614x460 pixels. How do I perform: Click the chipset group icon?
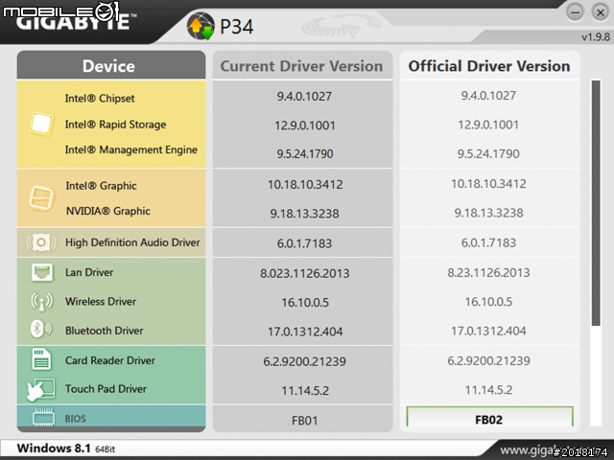coord(41,124)
